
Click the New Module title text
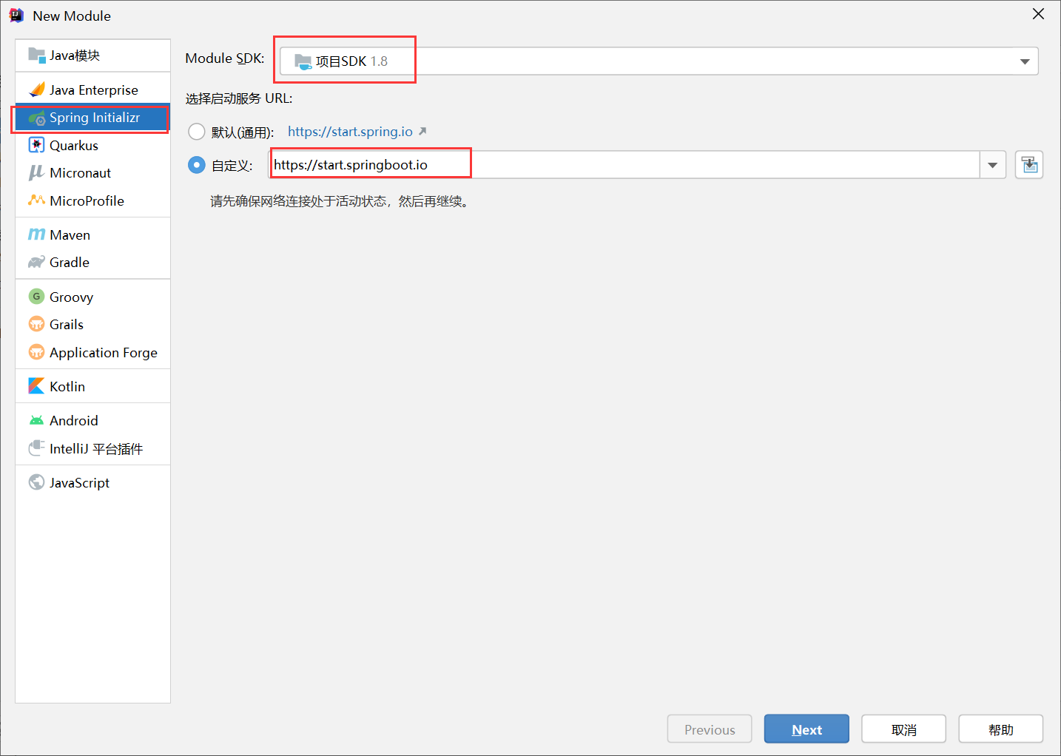click(72, 16)
